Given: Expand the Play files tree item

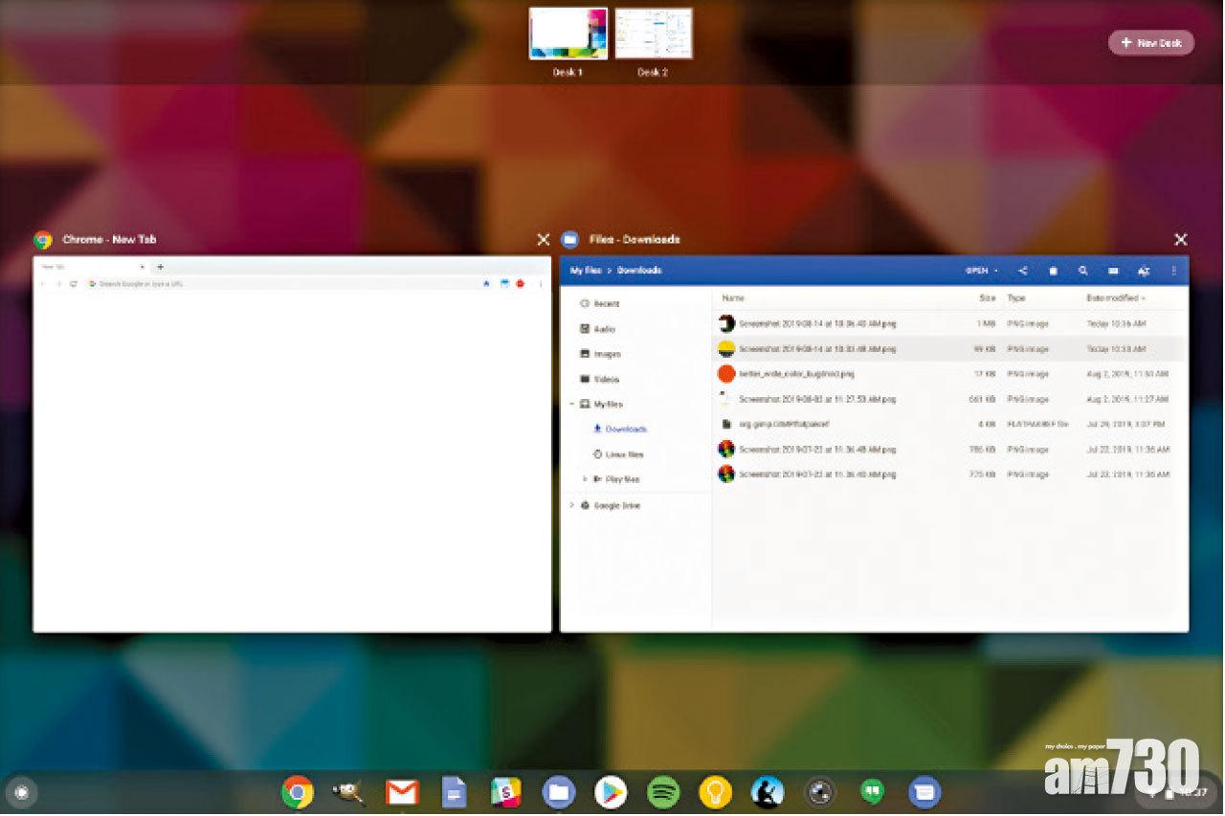Looking at the screenshot, I should coord(585,479).
